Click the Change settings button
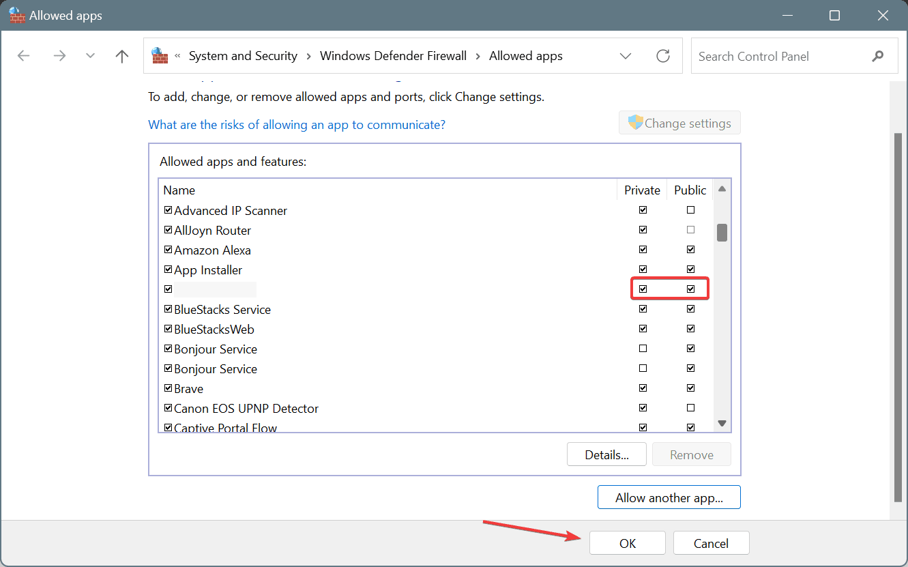The image size is (908, 567). click(x=679, y=123)
